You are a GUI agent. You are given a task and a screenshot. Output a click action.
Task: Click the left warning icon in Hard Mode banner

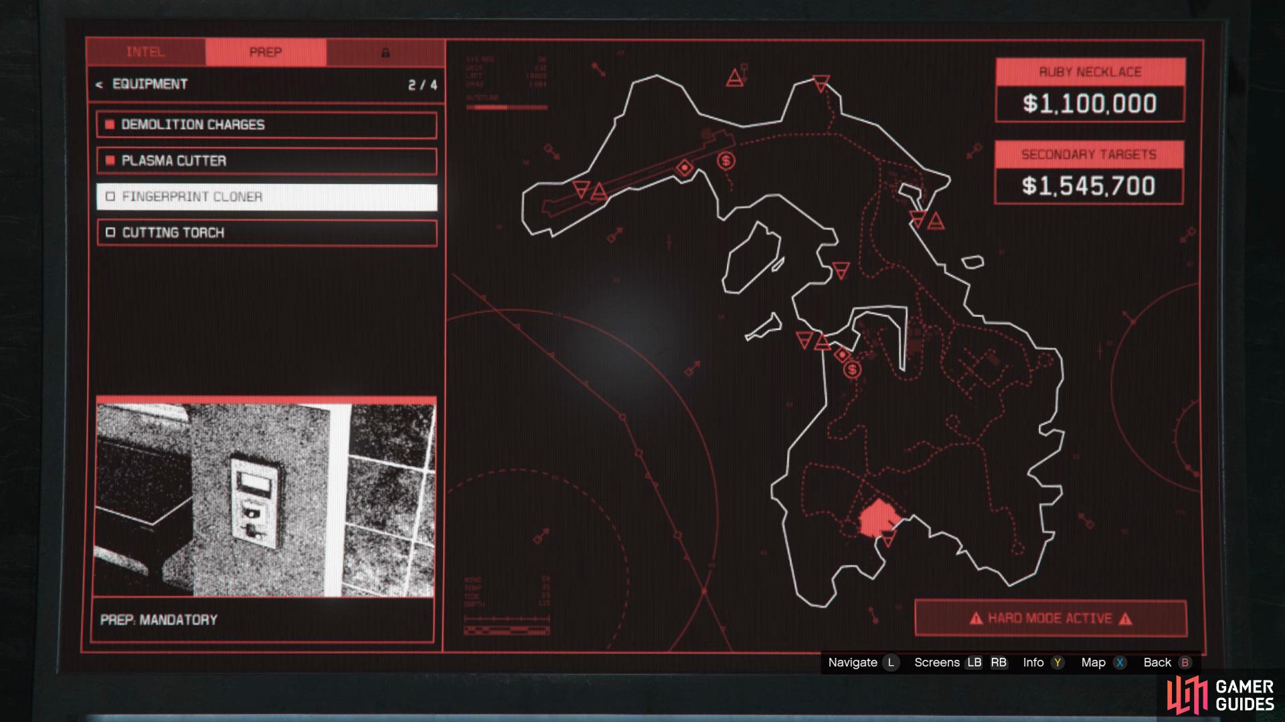(x=976, y=618)
